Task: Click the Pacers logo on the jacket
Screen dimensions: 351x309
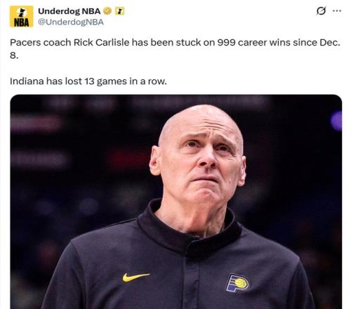Action: 237,282
